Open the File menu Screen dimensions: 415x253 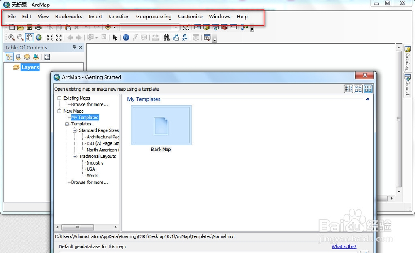click(x=12, y=17)
